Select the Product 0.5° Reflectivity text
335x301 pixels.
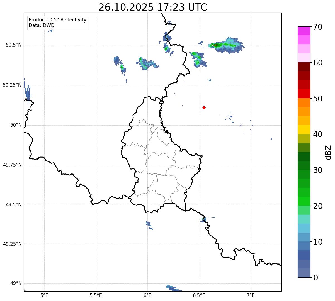point(57,20)
